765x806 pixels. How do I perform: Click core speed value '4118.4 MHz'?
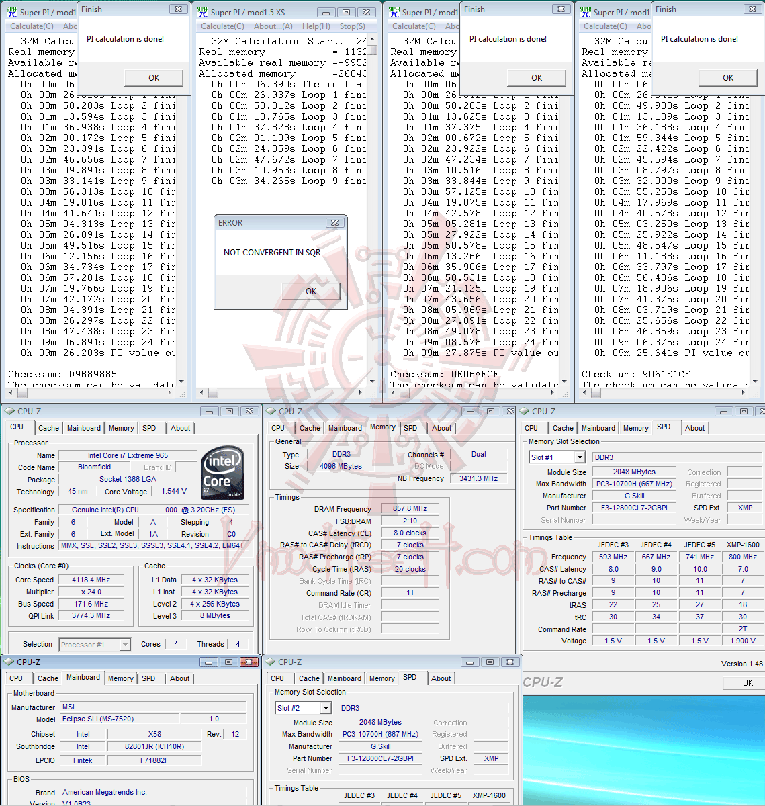pos(91,580)
